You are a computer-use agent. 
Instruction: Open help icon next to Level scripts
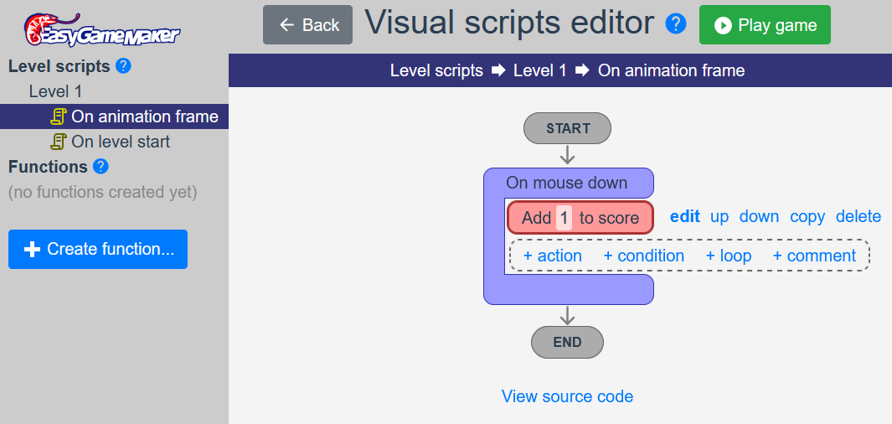[x=123, y=66]
